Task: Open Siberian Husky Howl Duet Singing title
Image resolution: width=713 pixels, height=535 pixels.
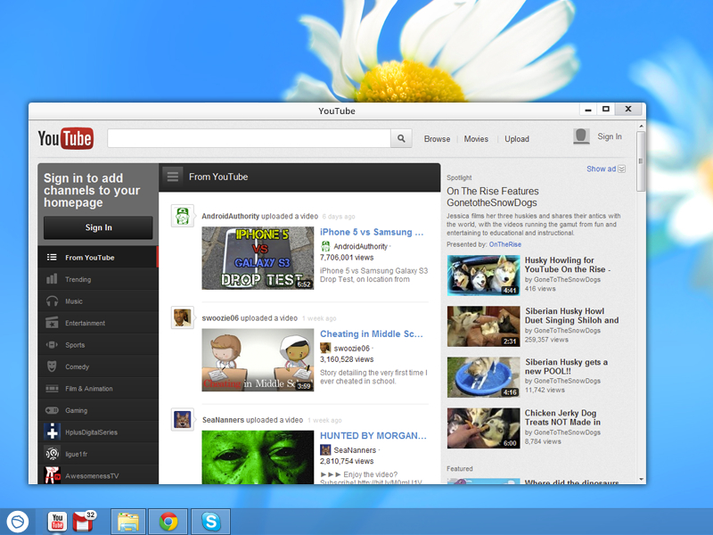Action: 571,316
